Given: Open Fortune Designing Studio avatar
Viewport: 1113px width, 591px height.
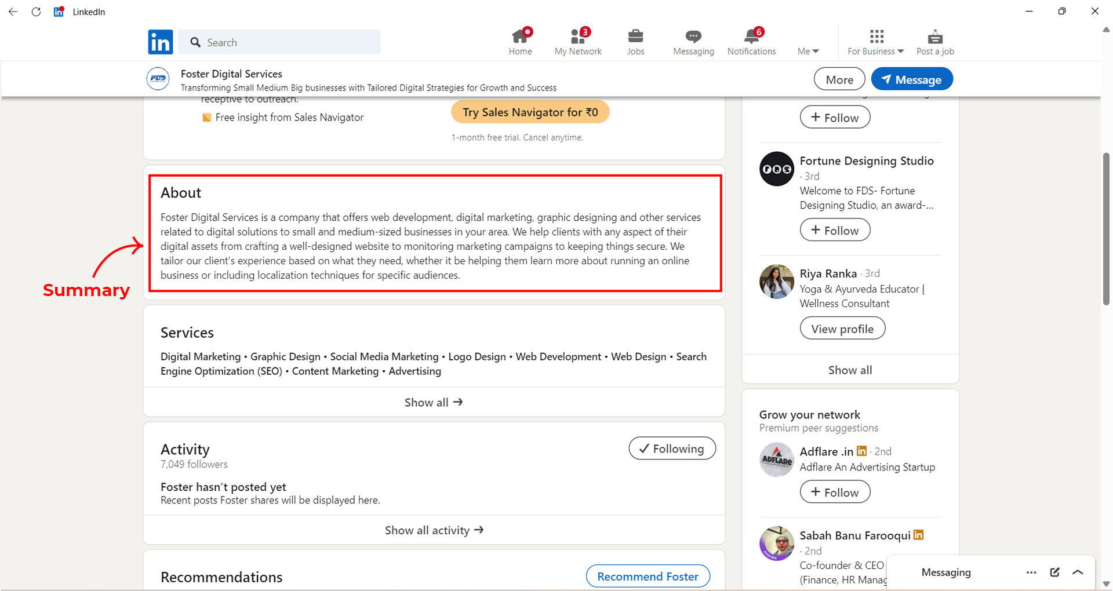Looking at the screenshot, I should (776, 169).
